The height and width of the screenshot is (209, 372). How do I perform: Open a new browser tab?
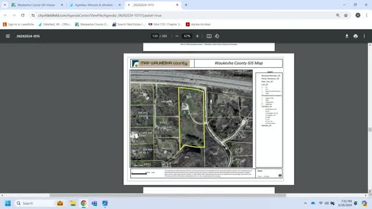(x=186, y=5)
